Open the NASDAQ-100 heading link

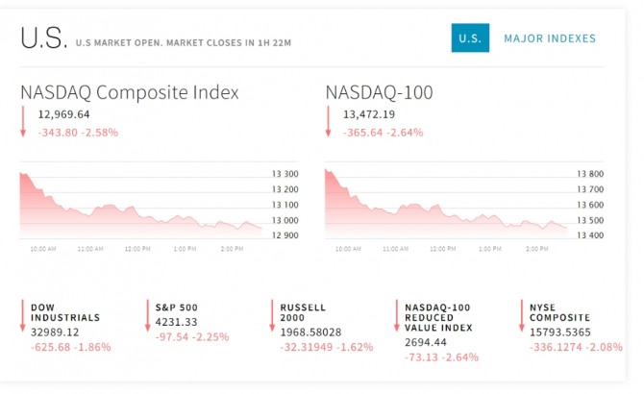[380, 93]
